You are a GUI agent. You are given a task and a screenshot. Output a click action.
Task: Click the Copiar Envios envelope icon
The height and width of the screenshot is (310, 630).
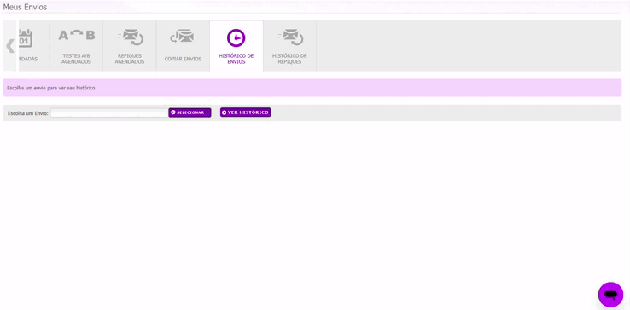(182, 37)
